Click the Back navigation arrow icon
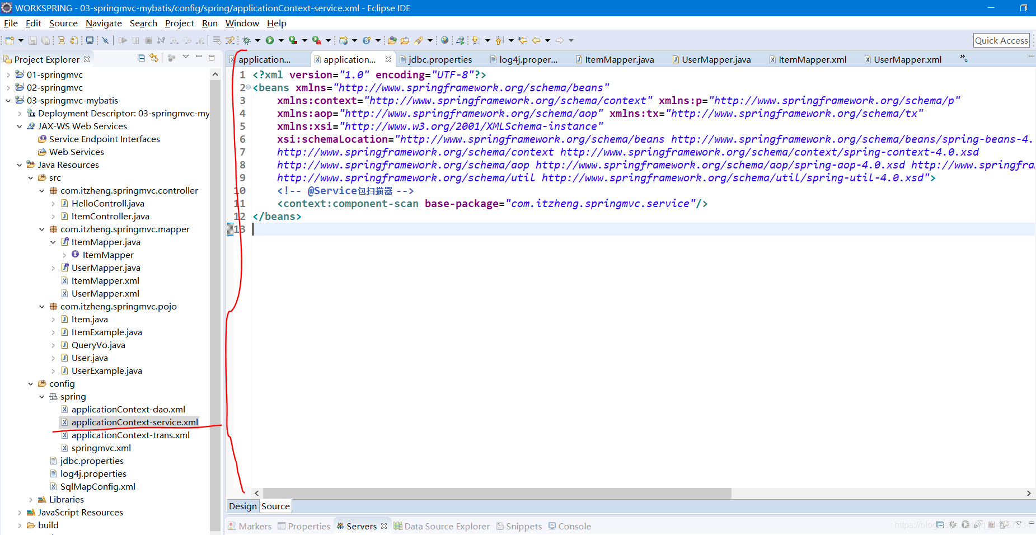The width and height of the screenshot is (1036, 535). click(x=536, y=40)
